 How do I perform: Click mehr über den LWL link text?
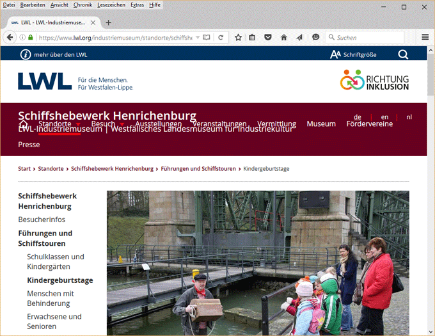click(61, 54)
